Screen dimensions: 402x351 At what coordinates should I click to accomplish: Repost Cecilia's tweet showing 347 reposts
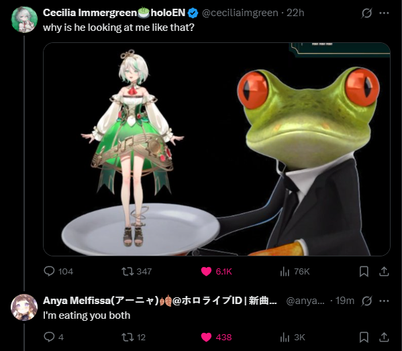(136, 271)
